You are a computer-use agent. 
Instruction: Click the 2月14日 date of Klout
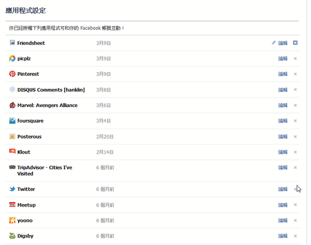click(104, 152)
